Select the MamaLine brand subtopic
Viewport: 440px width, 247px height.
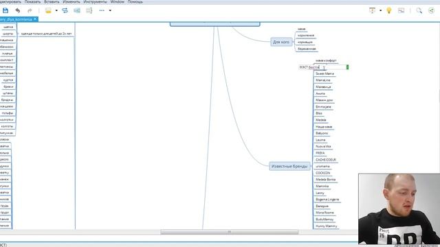323,80
